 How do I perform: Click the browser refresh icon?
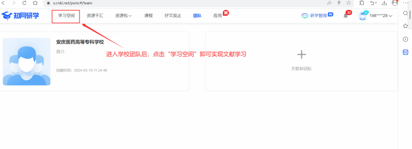(24, 3)
